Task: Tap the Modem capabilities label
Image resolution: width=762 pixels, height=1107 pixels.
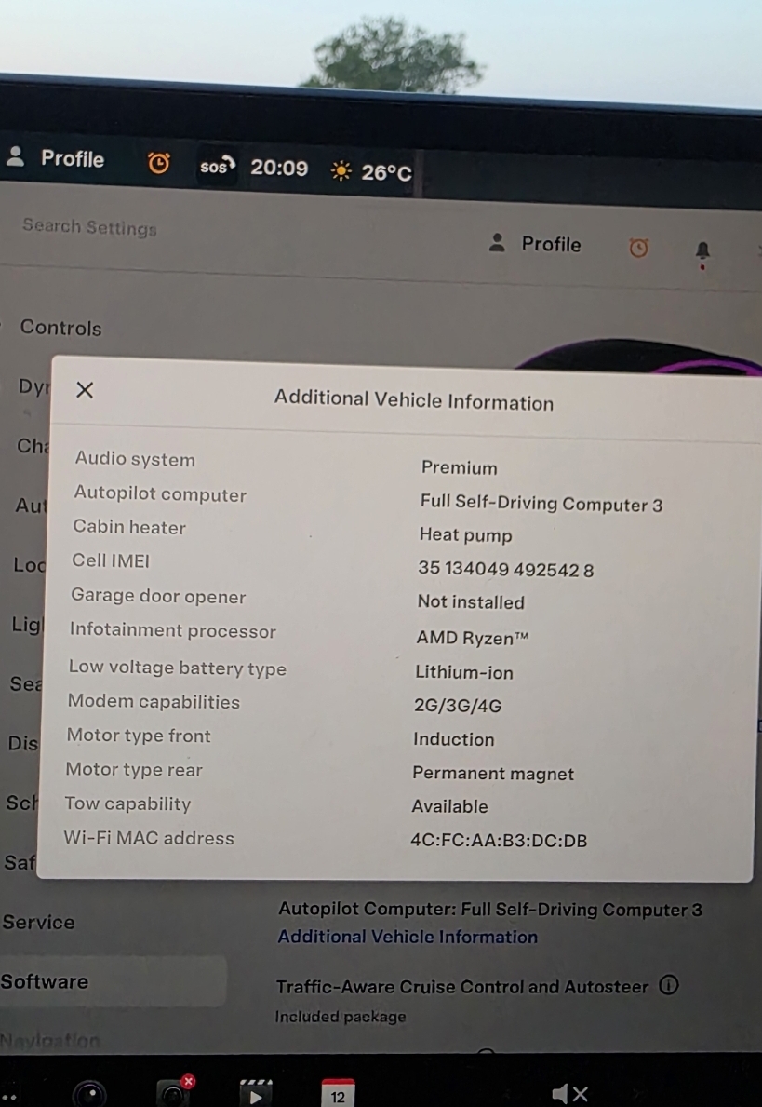Action: 154,701
